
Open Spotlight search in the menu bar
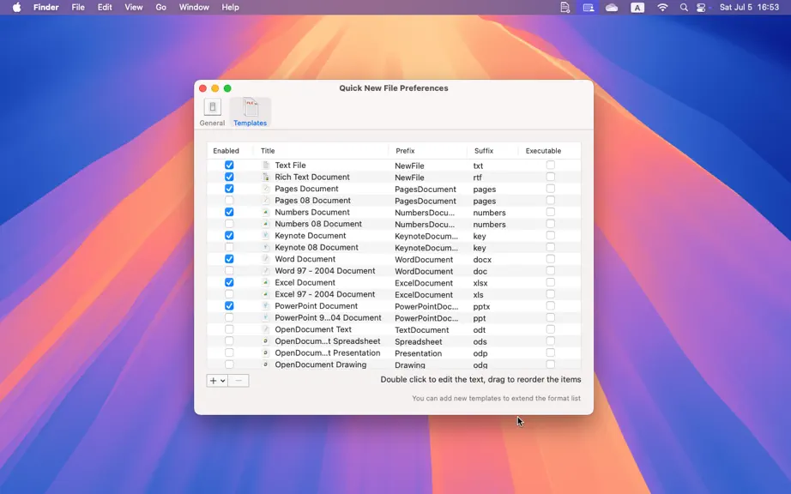click(684, 7)
